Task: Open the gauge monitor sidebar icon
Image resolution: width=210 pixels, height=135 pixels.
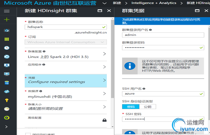Action: point(7,109)
